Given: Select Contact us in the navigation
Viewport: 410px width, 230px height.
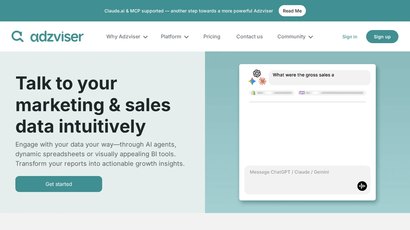Looking at the screenshot, I should coord(250,36).
